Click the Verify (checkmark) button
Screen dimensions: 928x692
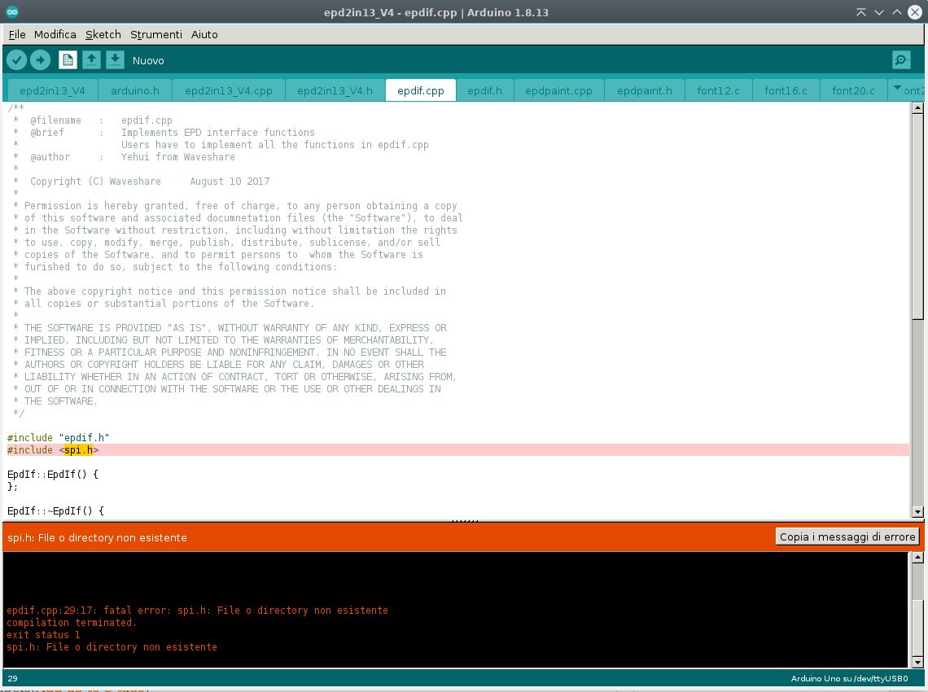(x=16, y=59)
